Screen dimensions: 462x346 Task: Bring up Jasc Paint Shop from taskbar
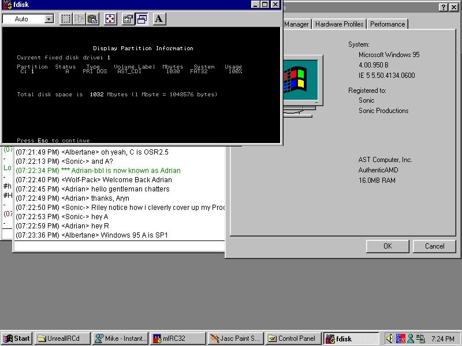click(x=235, y=339)
